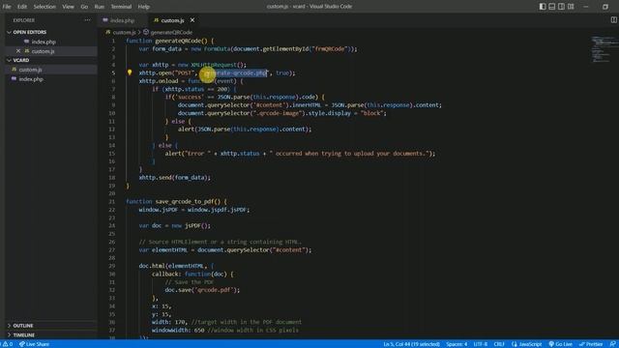Open the Terminal menu
Viewport: 619px width, 348px height.
tap(121, 7)
